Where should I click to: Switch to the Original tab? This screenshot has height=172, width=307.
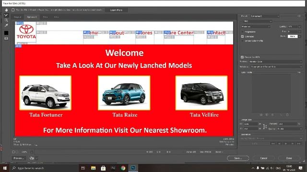pos(17,17)
